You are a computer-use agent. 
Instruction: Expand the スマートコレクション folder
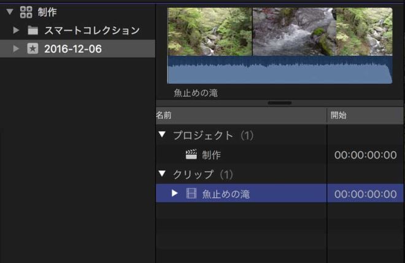(17, 30)
